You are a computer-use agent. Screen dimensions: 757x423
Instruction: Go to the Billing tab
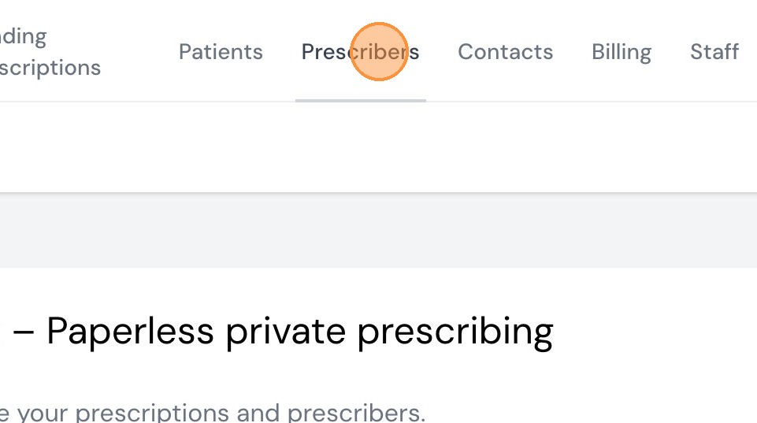[622, 52]
